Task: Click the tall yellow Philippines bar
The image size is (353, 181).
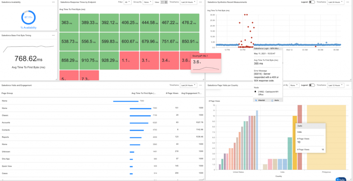Action: coord(326,137)
